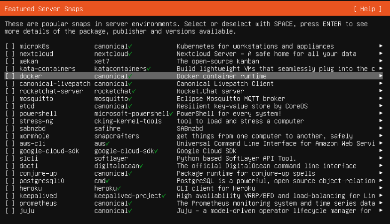Check the box for the juju snap

tap(10, 211)
